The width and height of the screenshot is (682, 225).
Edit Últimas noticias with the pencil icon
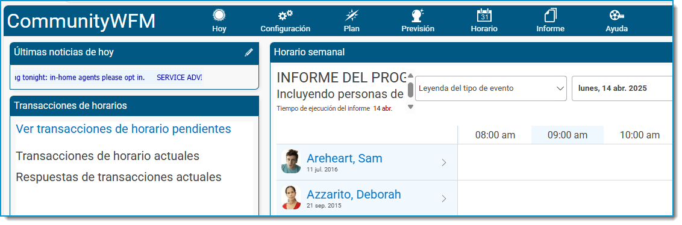coord(248,52)
